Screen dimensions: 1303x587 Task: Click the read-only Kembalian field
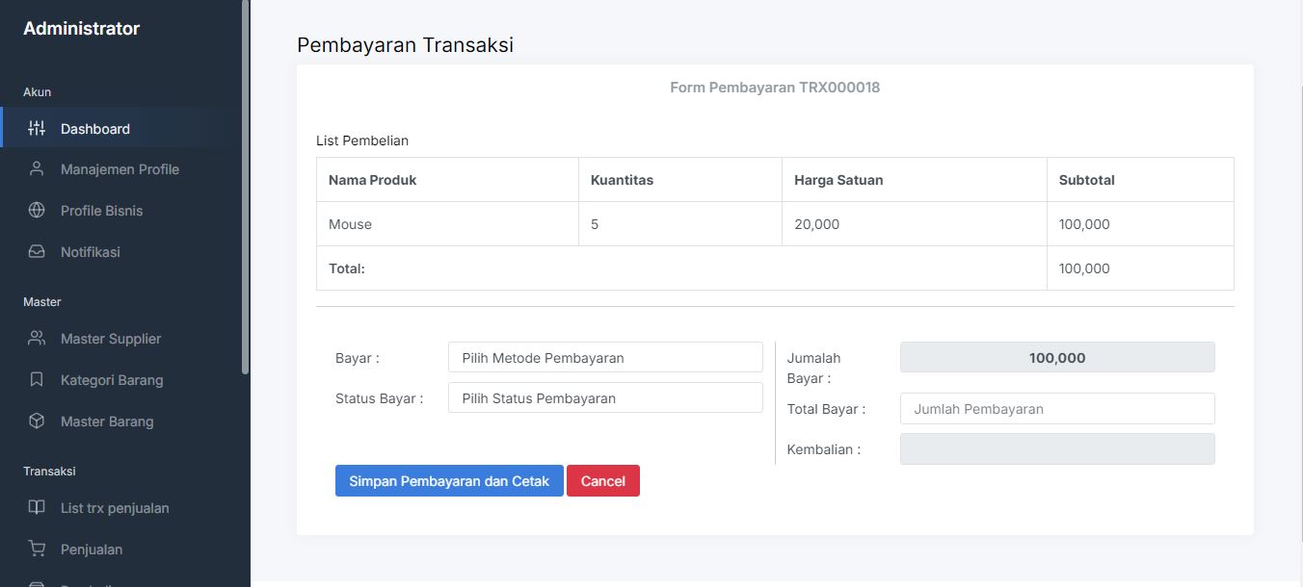1057,449
